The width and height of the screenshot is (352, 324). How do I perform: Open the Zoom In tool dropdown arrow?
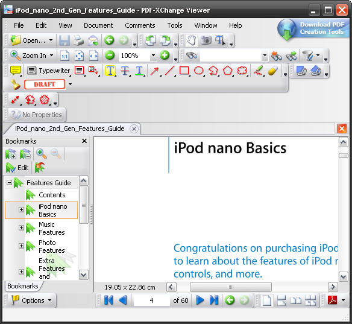pyautogui.click(x=52, y=56)
